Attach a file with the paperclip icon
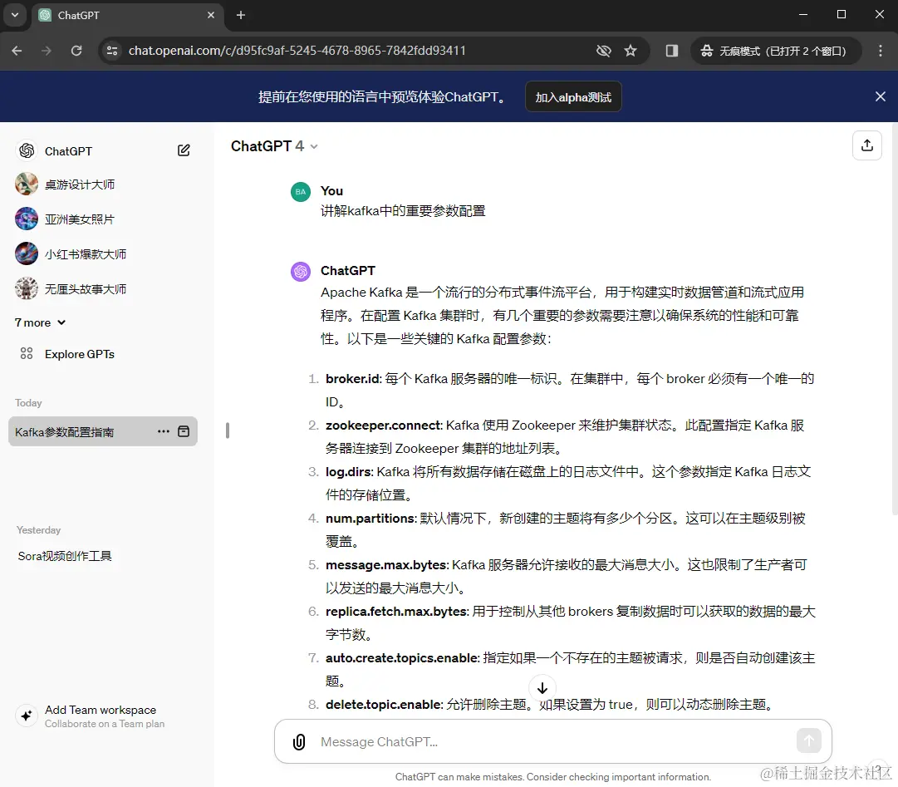The height and width of the screenshot is (787, 898). pyautogui.click(x=299, y=742)
